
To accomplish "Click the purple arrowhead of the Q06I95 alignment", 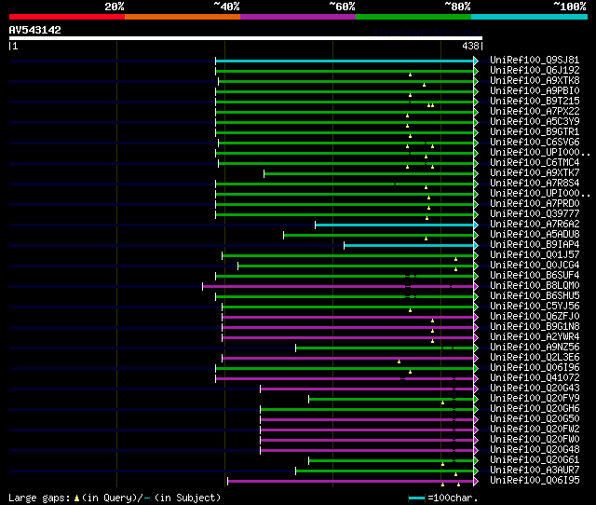I will click(476, 482).
